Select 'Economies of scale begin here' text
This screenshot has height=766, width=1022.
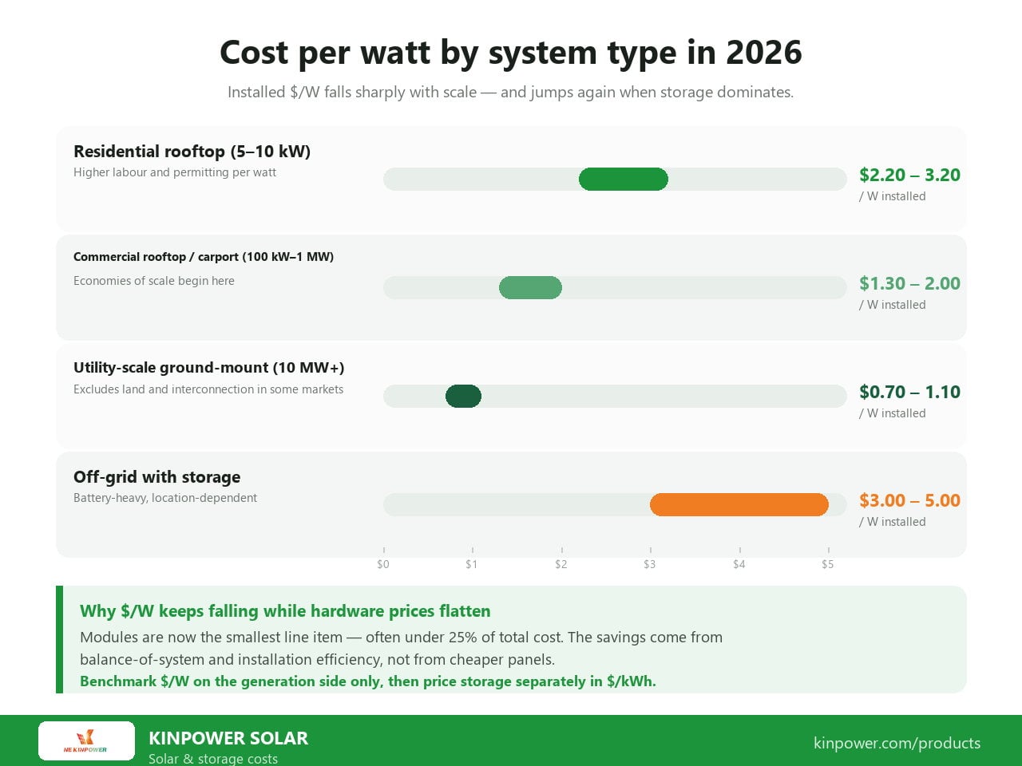(x=154, y=281)
